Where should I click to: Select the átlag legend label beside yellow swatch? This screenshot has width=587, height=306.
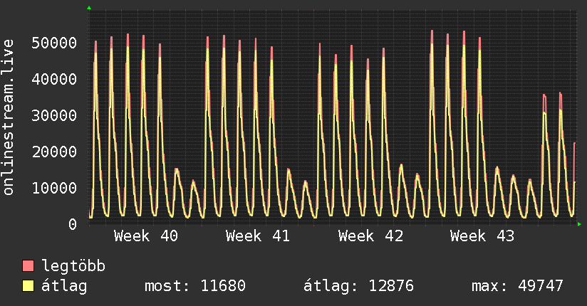(x=64, y=286)
